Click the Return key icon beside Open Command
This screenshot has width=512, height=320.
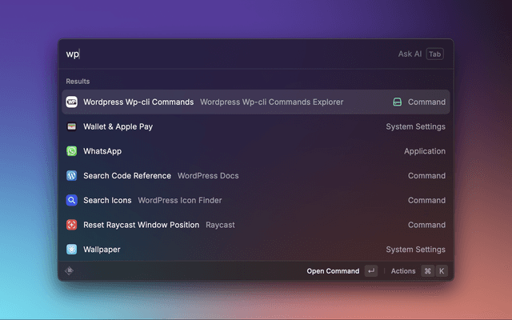[371, 271]
